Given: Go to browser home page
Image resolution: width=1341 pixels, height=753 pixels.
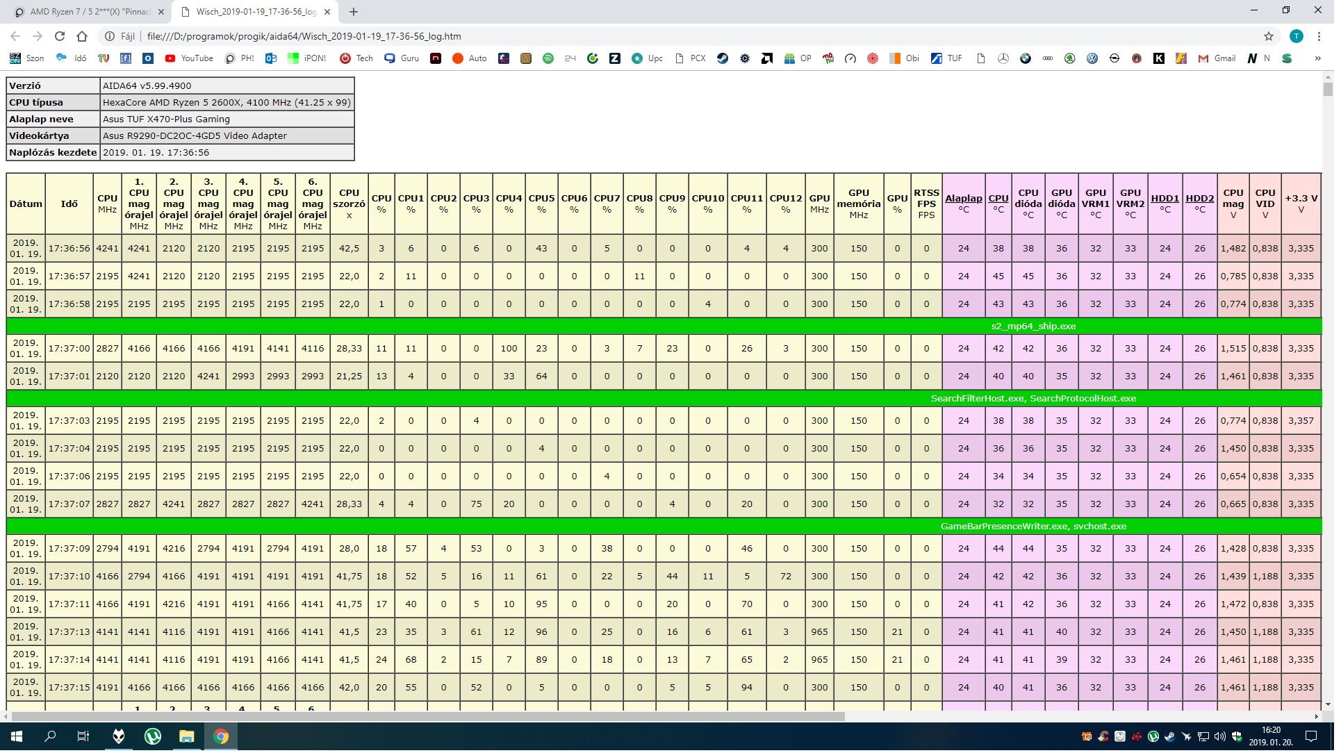Looking at the screenshot, I should (82, 36).
